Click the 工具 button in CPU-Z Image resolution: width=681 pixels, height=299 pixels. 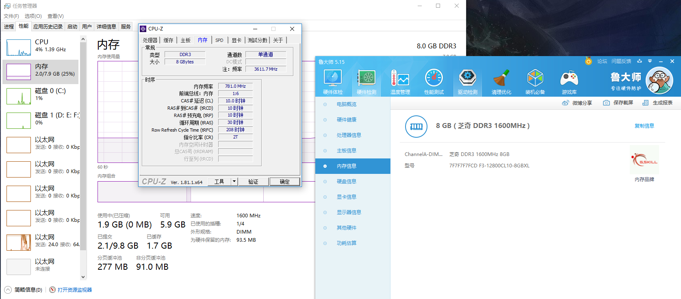tap(219, 182)
